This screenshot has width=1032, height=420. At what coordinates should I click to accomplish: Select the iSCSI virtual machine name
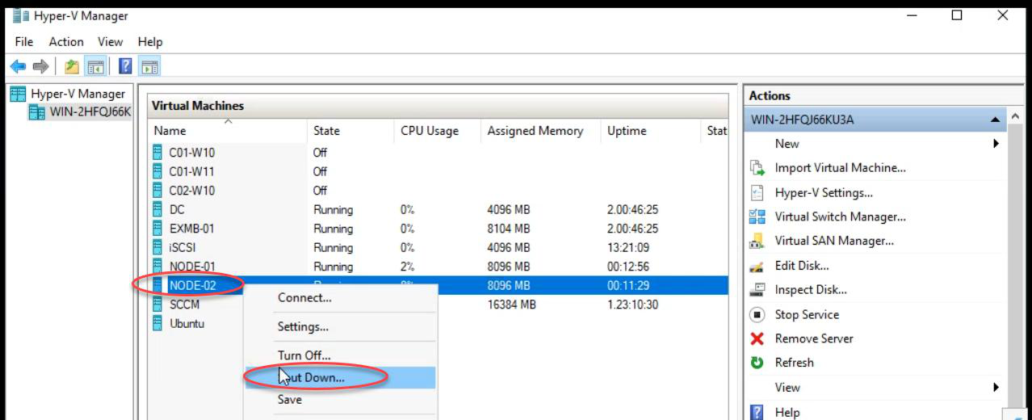[x=182, y=247]
